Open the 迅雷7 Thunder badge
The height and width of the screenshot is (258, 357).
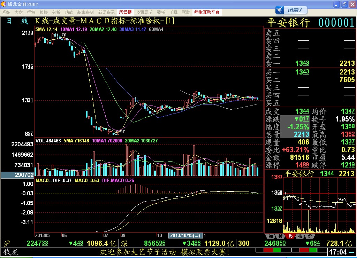[x=292, y=10]
